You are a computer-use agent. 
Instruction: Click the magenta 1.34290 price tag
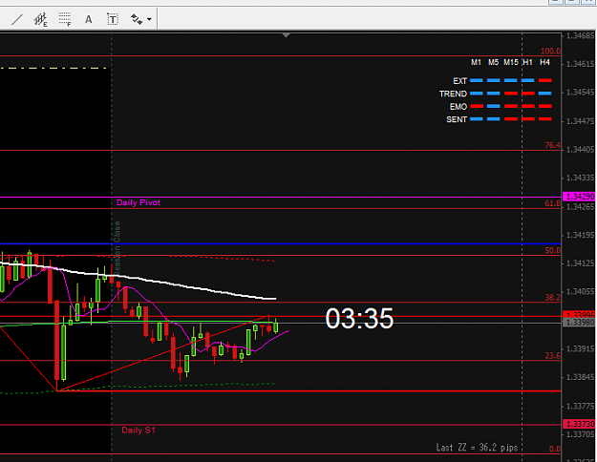coord(579,197)
